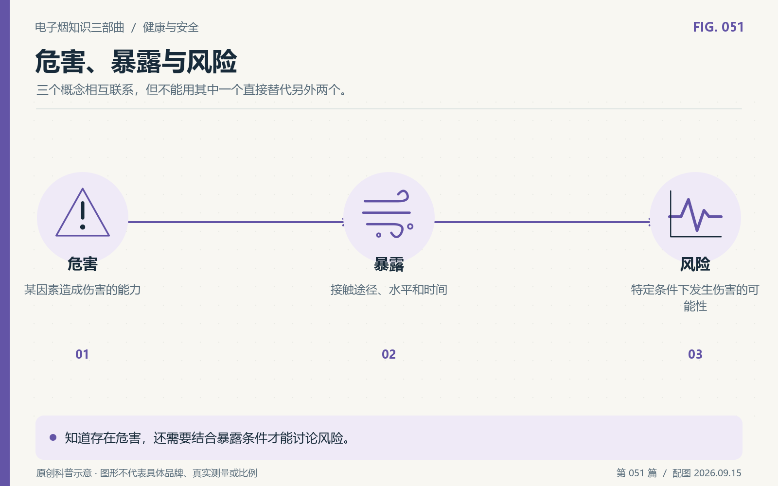
Task: Click the footer text 第 051 篇
Action: 637,473
